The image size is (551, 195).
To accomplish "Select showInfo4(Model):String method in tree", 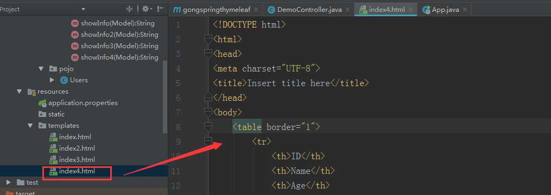I will (x=119, y=57).
